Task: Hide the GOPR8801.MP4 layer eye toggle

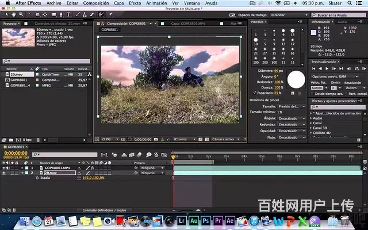Action: click(x=4, y=168)
